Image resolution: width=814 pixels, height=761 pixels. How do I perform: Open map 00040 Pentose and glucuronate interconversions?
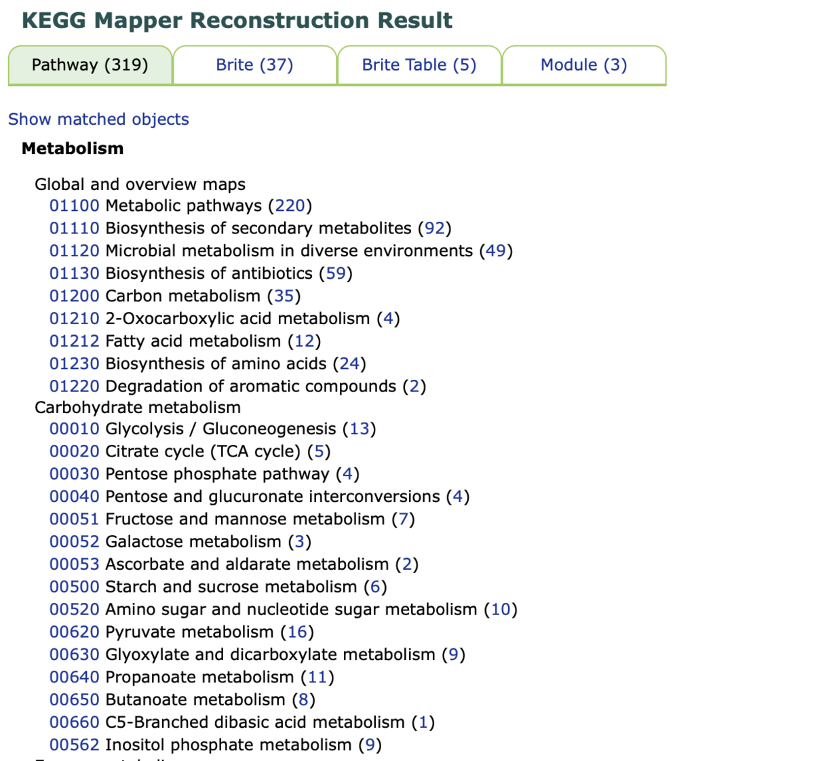(75, 496)
